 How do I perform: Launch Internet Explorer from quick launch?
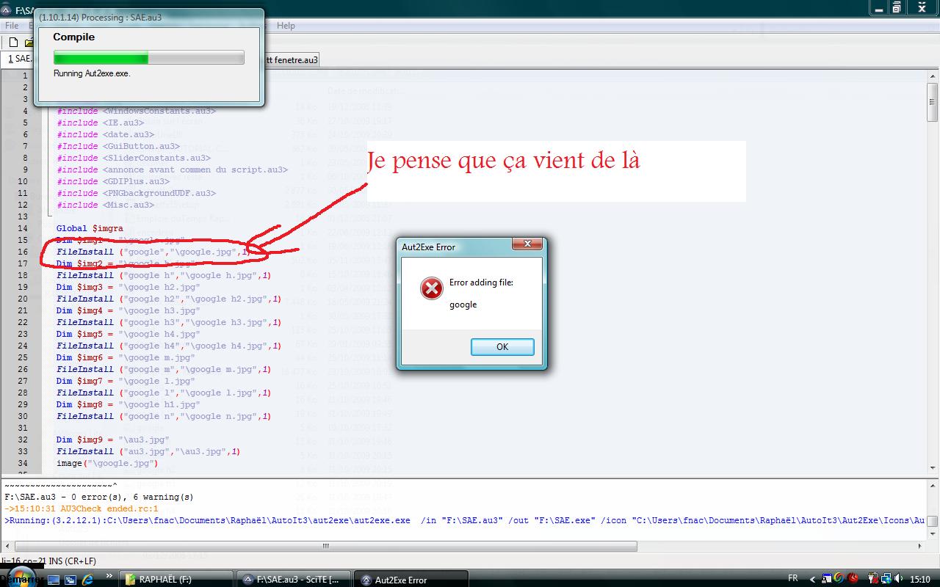[88, 579]
